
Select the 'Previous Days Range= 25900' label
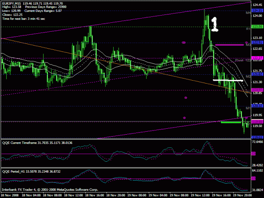tap(46, 7)
